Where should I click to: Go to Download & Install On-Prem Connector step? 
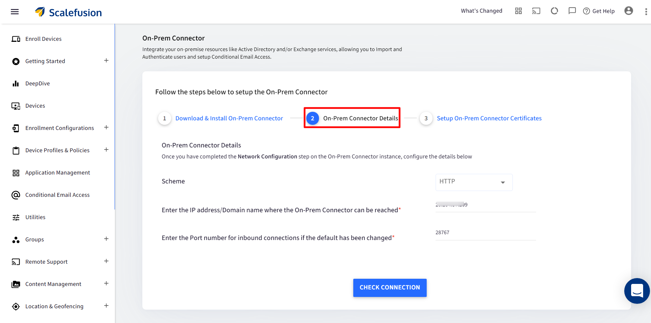pyautogui.click(x=229, y=118)
